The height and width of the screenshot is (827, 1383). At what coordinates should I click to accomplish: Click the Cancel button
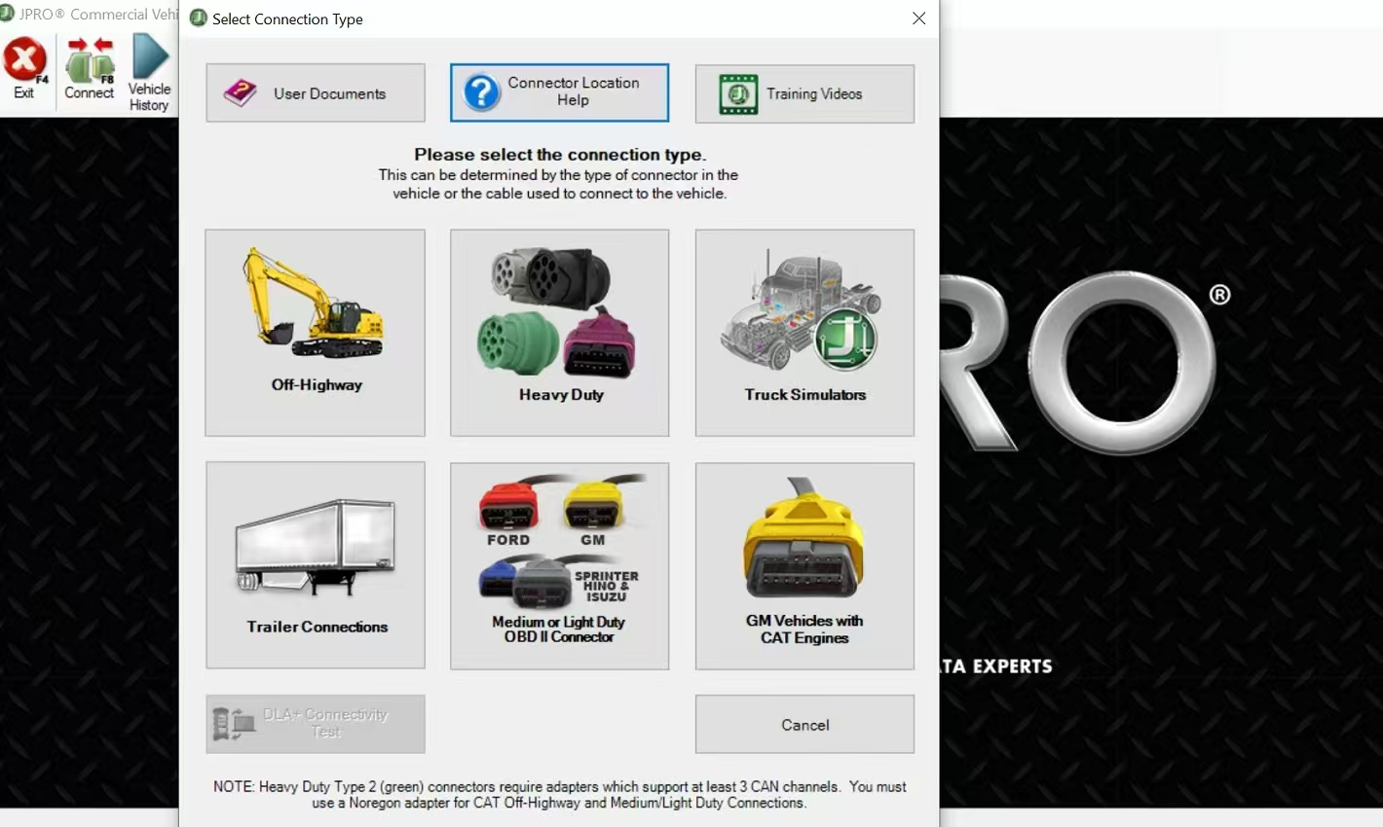coord(804,724)
